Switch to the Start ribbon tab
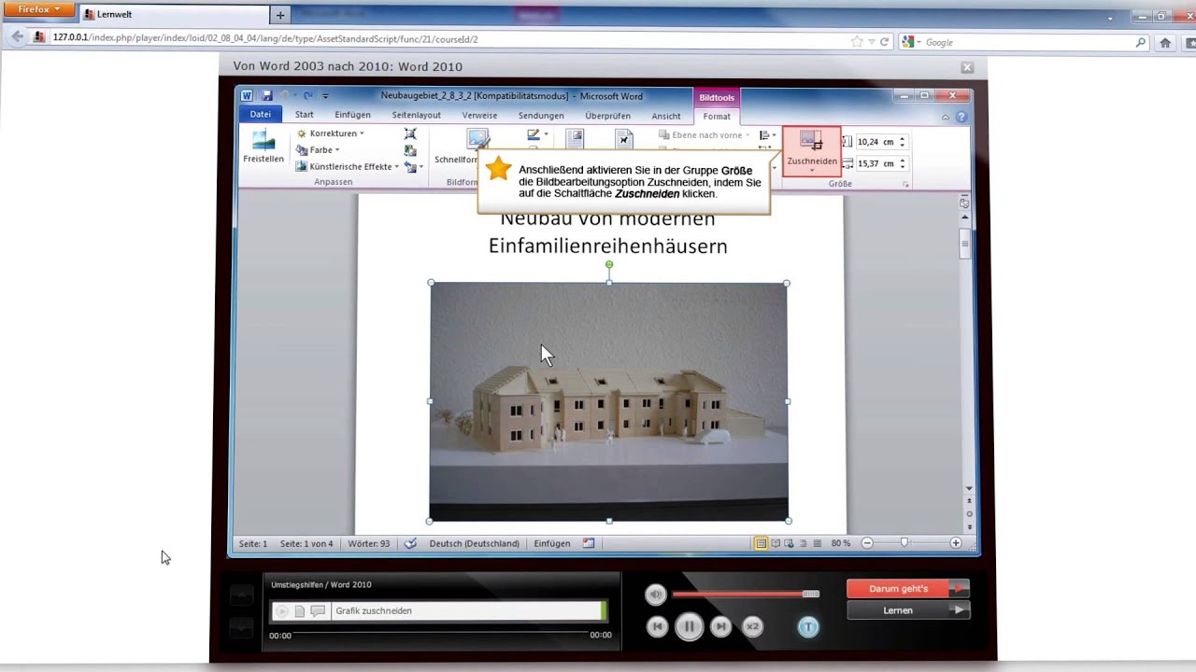The height and width of the screenshot is (672, 1196). (305, 115)
